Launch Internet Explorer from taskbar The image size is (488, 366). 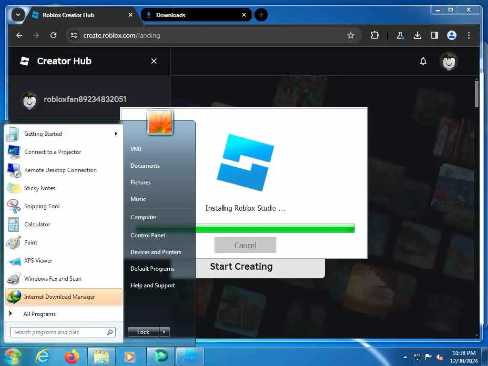tap(42, 356)
